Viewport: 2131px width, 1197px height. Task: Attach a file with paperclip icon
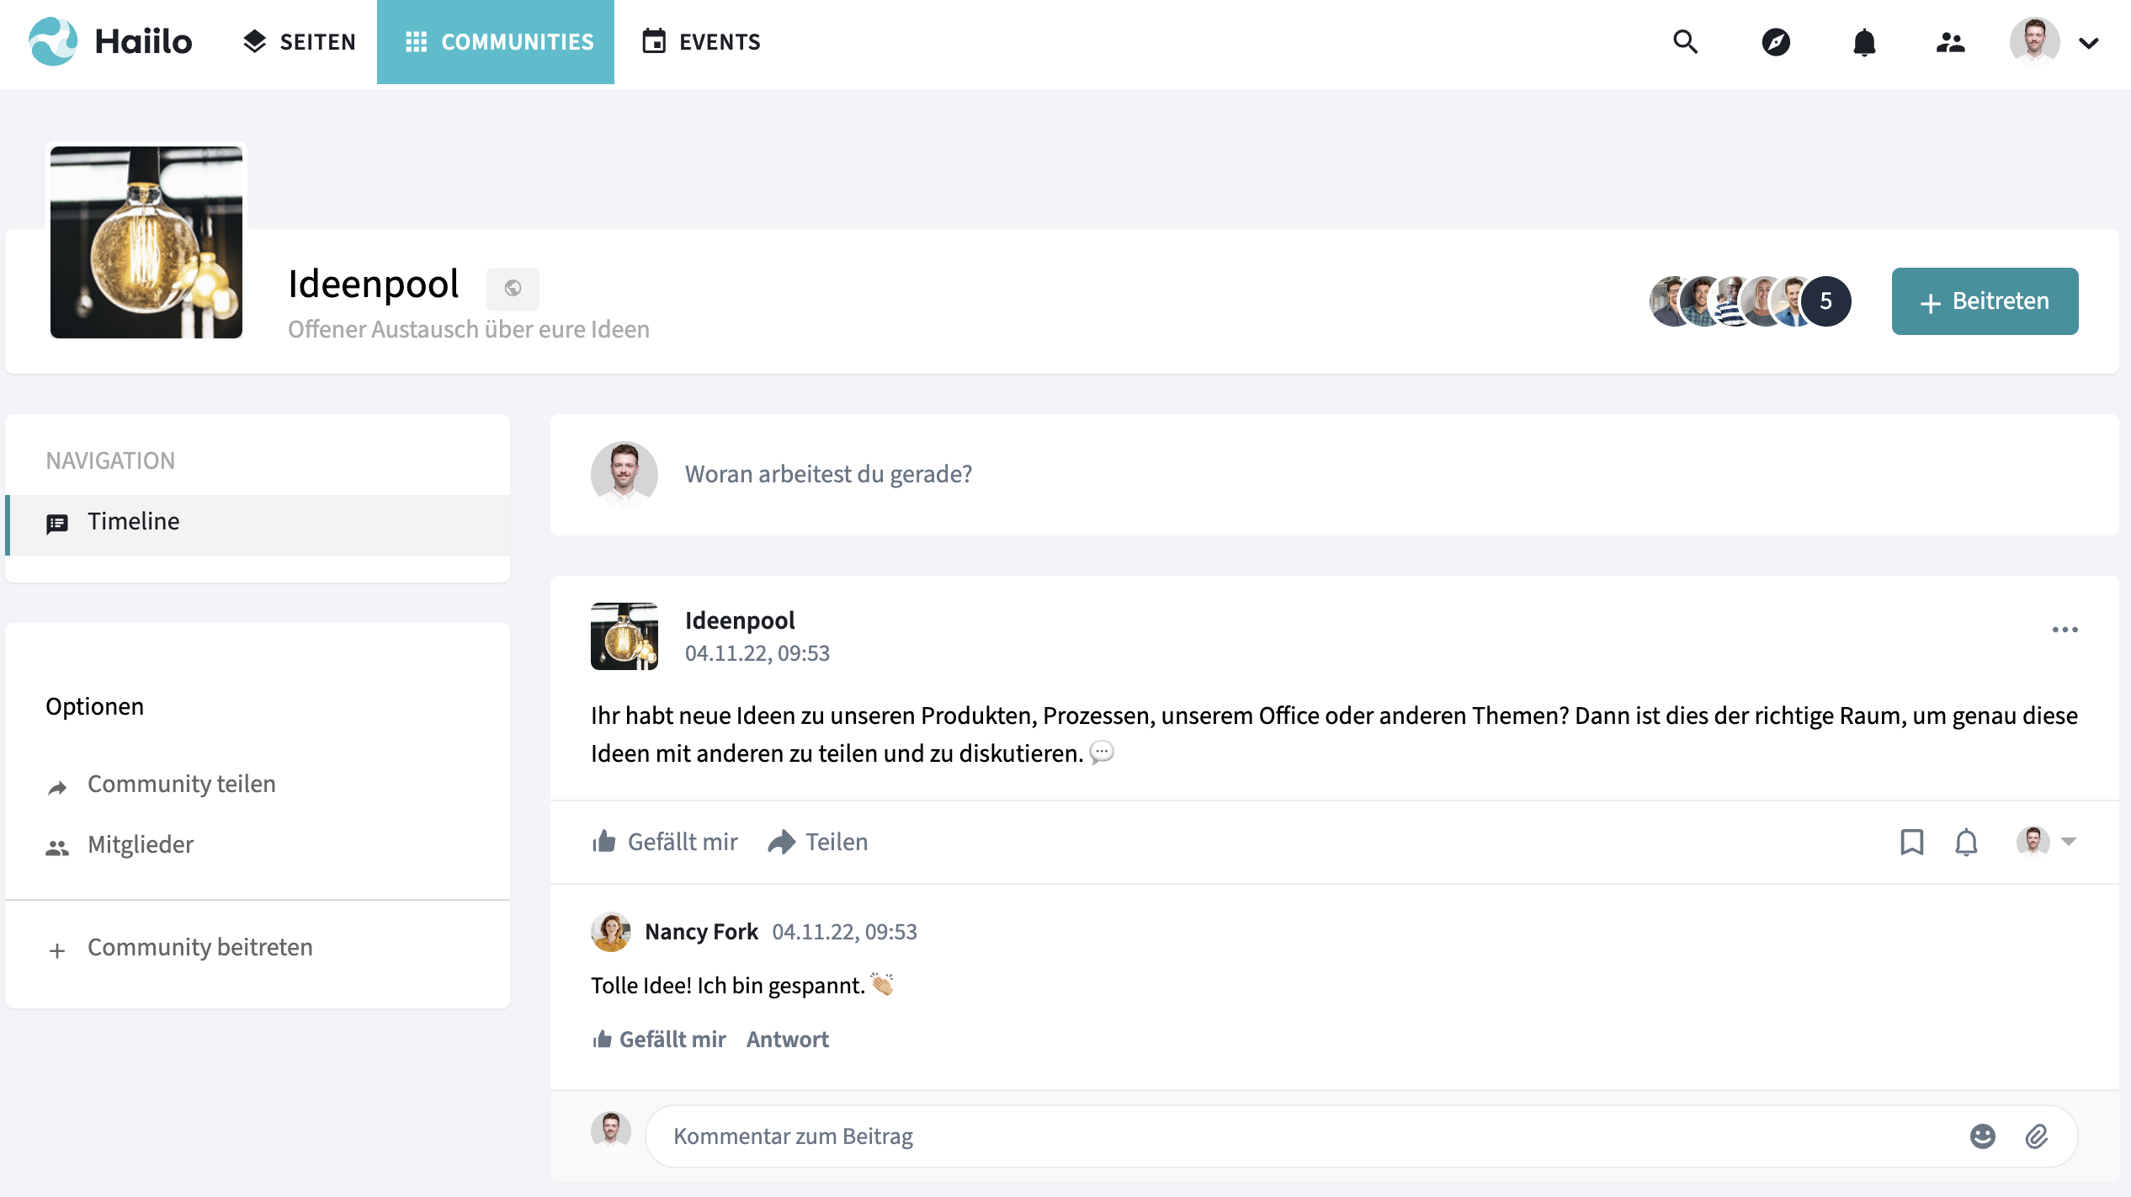pyautogui.click(x=2037, y=1136)
